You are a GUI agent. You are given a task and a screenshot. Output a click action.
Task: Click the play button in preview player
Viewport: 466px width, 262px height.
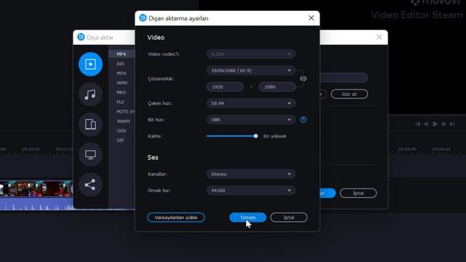coord(435,124)
